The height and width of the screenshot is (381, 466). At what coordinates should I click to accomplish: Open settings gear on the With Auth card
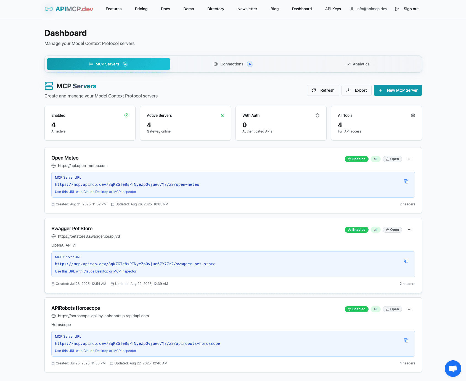click(317, 115)
